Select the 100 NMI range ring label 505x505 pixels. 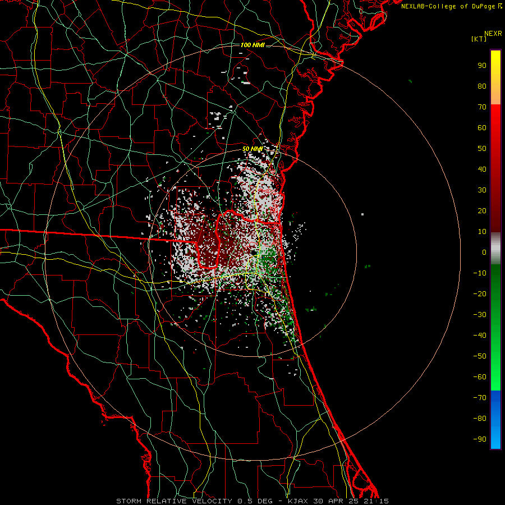pos(252,45)
